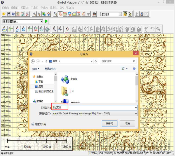This screenshot has height=156, width=176.
Task: Open the 地图渲晕 shader dropdown
Action: [x=120, y=14]
